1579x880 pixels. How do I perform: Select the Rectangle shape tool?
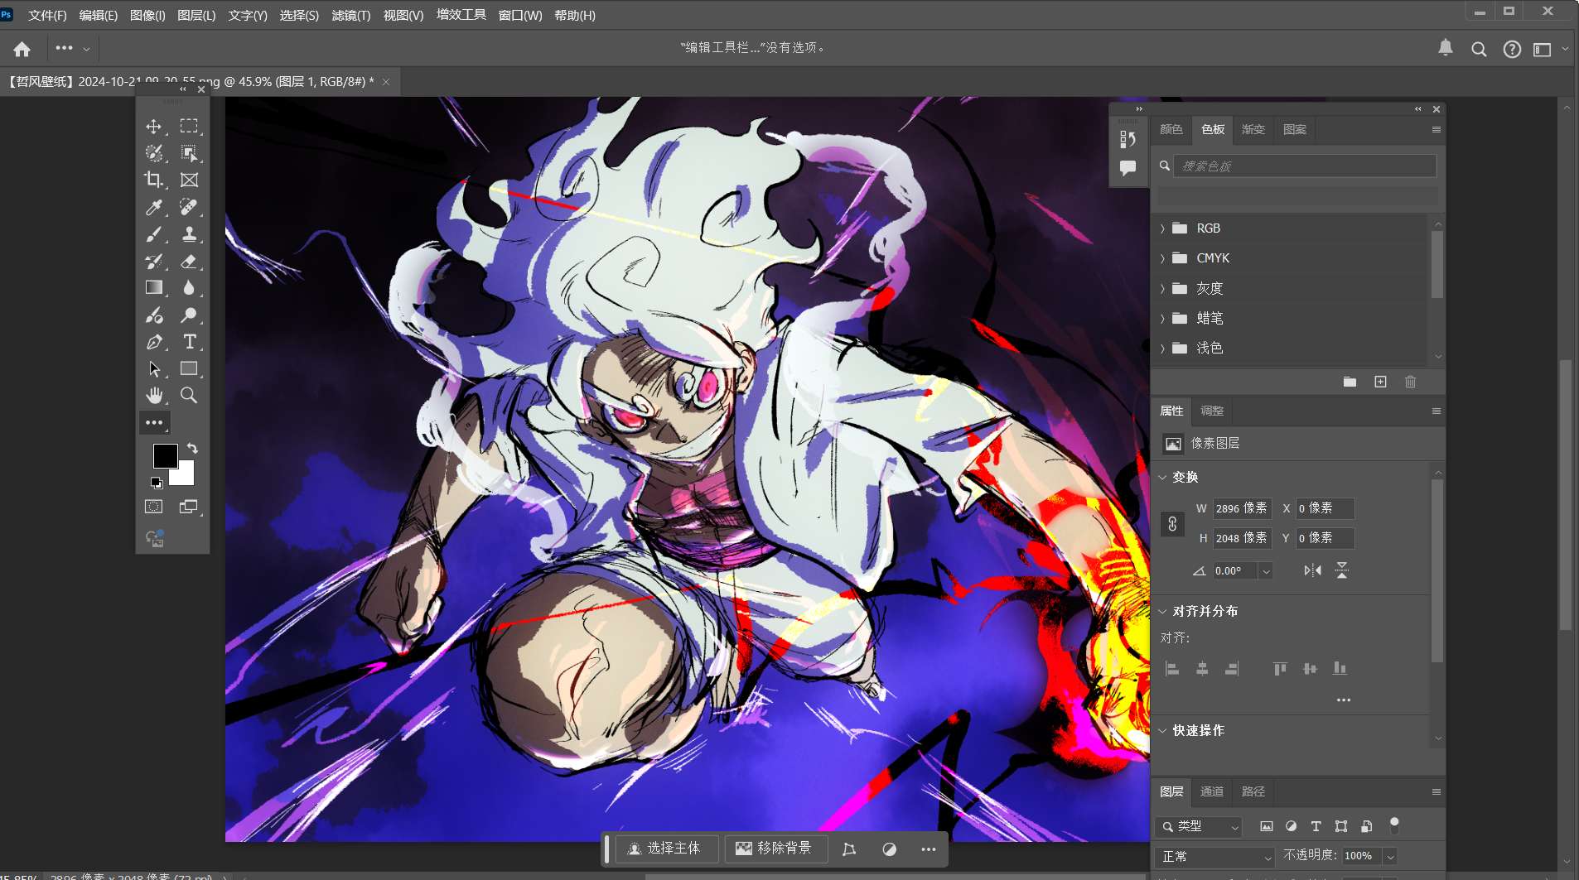[189, 368]
